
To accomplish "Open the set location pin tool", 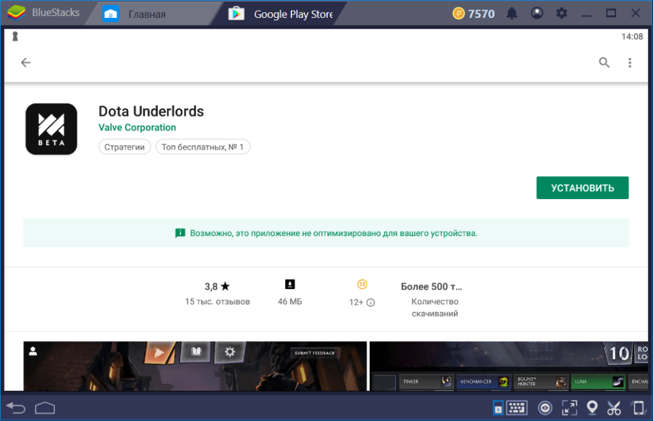I will (x=592, y=408).
